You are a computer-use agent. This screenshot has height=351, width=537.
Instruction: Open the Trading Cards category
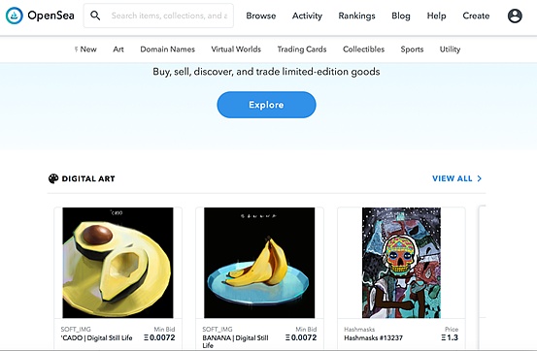click(302, 49)
